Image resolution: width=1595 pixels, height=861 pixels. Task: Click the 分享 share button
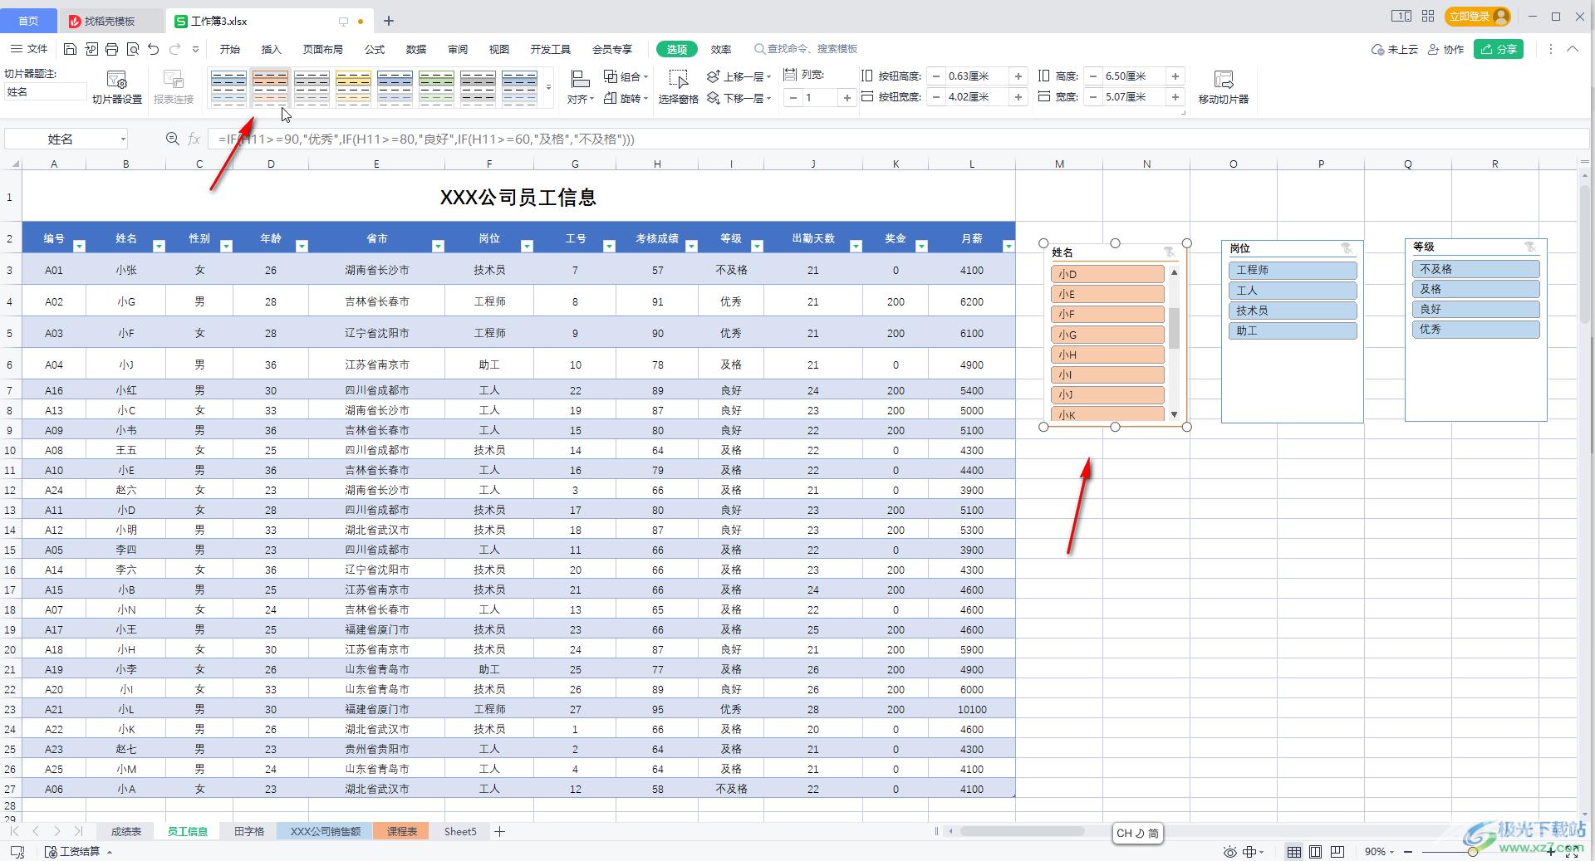1499,49
